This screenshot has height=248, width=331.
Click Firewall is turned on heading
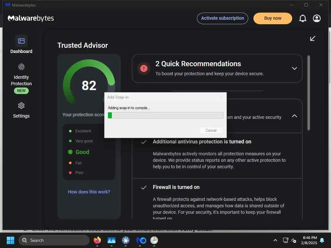176,187
